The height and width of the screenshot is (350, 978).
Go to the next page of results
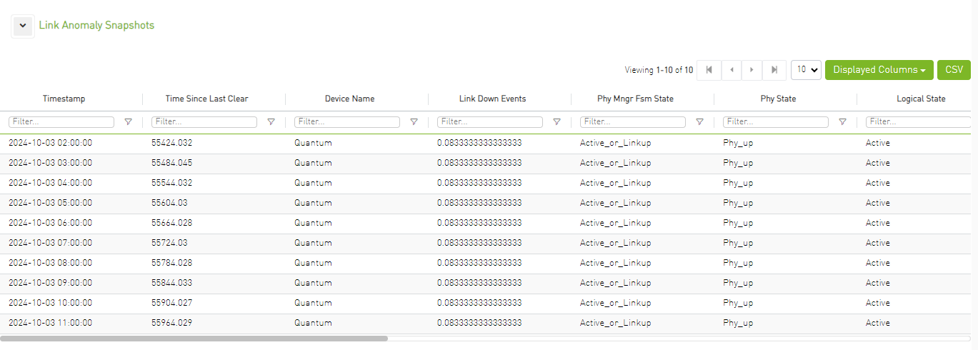pyautogui.click(x=752, y=70)
